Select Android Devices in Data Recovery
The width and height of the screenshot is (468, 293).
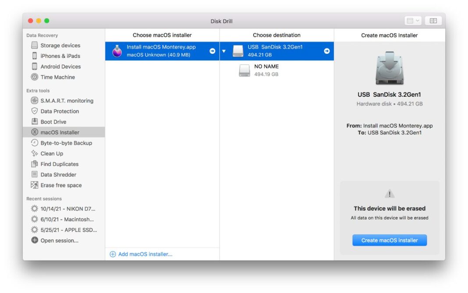click(x=59, y=66)
